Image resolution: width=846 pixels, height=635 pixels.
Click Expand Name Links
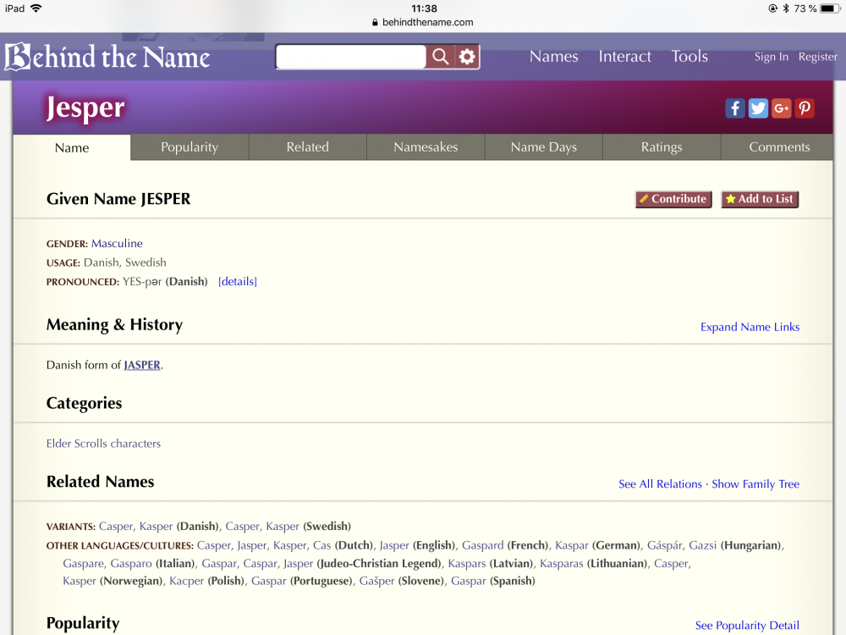click(750, 327)
